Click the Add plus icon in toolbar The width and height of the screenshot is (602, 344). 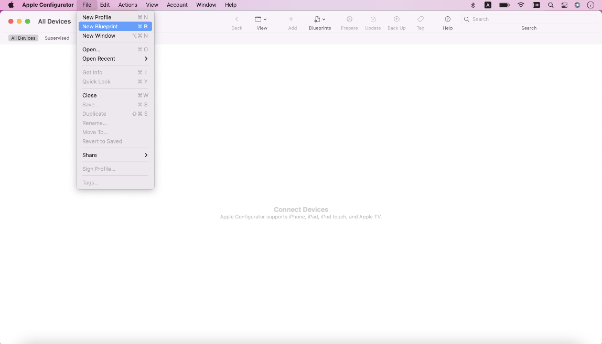click(x=291, y=19)
